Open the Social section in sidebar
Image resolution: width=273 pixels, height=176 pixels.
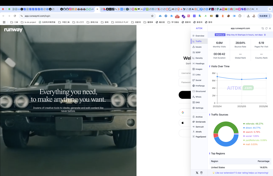pos(199,80)
